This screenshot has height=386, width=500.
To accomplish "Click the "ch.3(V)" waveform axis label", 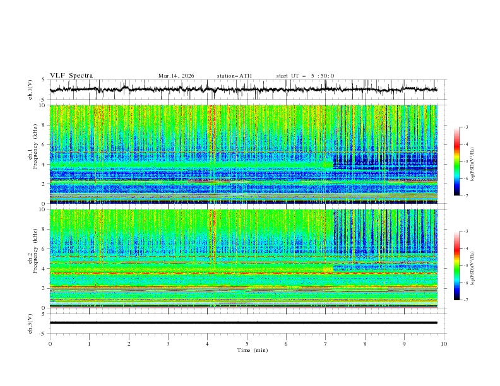I will coord(30,324).
